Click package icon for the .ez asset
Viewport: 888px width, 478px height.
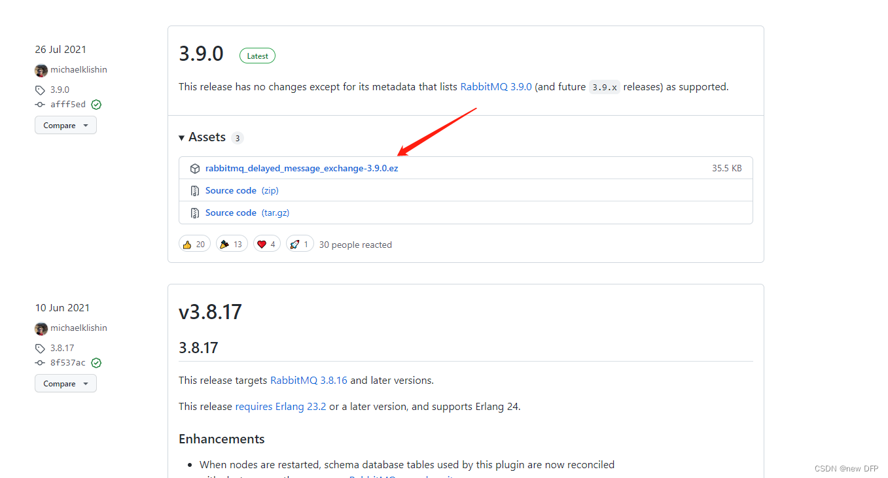coord(194,169)
